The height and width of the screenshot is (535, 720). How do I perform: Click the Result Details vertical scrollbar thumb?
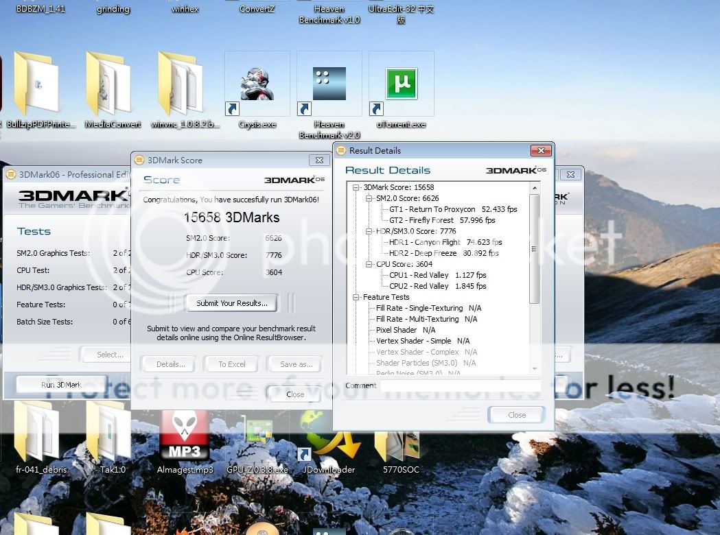tap(535, 249)
